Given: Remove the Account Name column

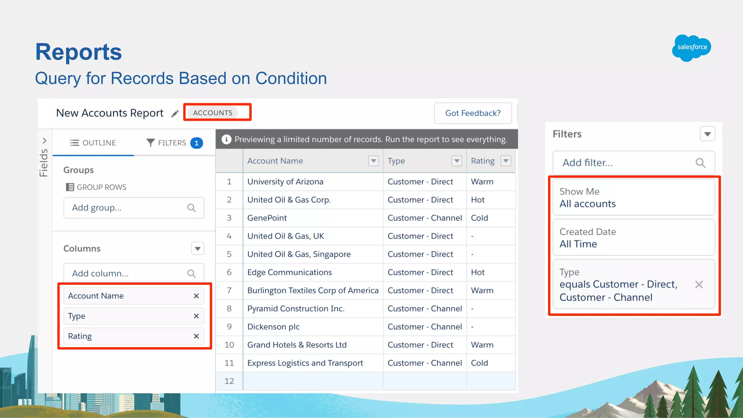Looking at the screenshot, I should pos(196,296).
